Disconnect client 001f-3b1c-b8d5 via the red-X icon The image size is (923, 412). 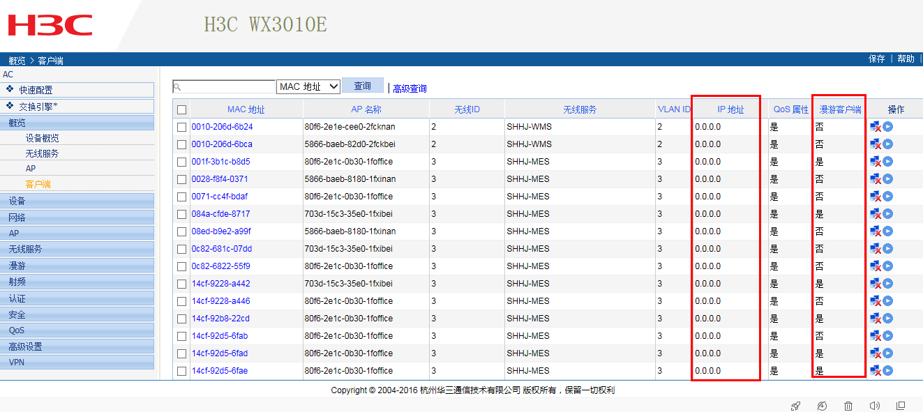click(x=876, y=162)
